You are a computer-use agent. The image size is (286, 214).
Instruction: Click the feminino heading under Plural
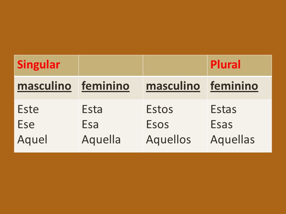[234, 86]
